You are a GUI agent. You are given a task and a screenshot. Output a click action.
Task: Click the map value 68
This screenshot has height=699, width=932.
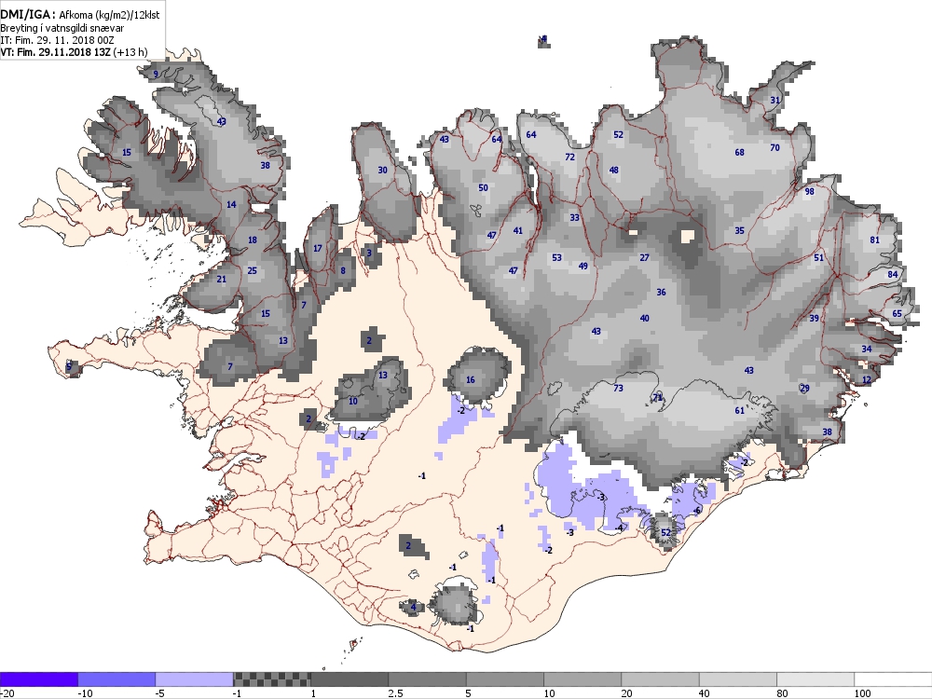click(x=739, y=152)
